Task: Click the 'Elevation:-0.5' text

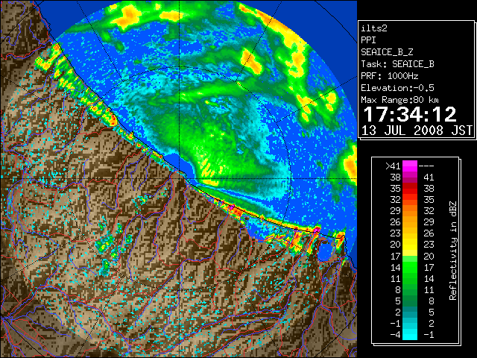Action: tap(397, 88)
